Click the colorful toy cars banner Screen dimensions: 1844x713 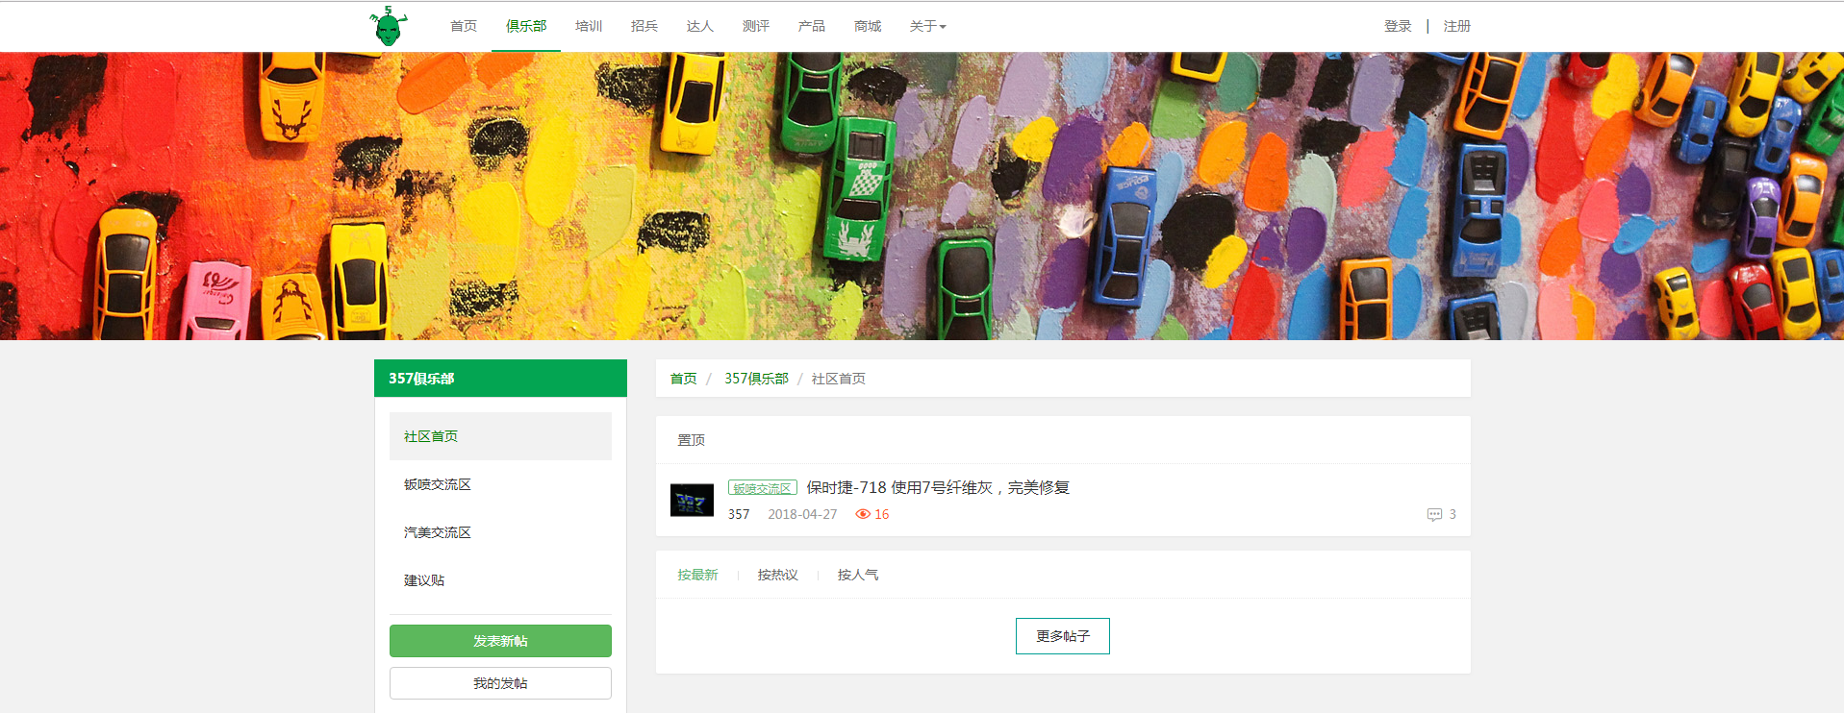tap(922, 196)
